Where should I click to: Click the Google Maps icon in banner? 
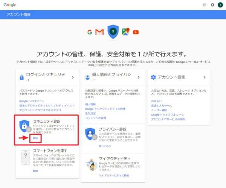tap(126, 32)
